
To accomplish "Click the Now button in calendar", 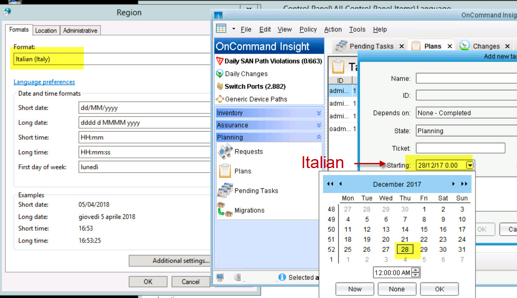I will tap(355, 289).
